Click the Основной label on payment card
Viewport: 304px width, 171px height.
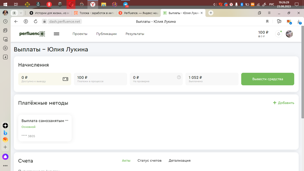point(28,127)
